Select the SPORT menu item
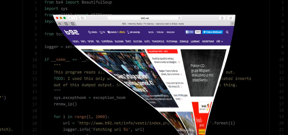The width and height of the screenshot is (288, 135). click(91, 42)
